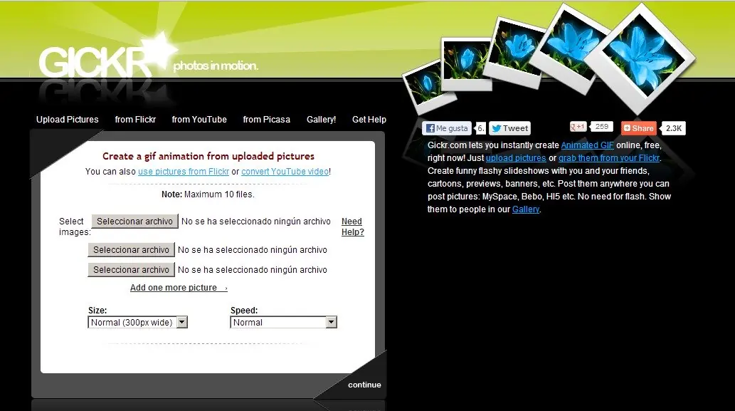Screen dimensions: 735x411
Task: Click the 'Create a gif animation' heading
Action: [x=208, y=156]
